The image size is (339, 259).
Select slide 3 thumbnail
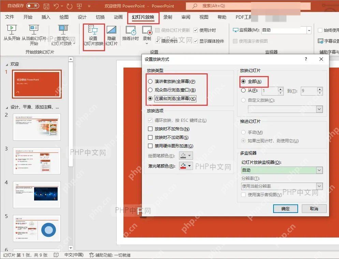37,161
